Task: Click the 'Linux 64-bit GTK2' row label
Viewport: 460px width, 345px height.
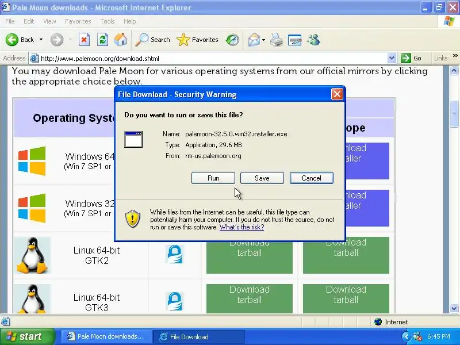Action: pyautogui.click(x=97, y=255)
